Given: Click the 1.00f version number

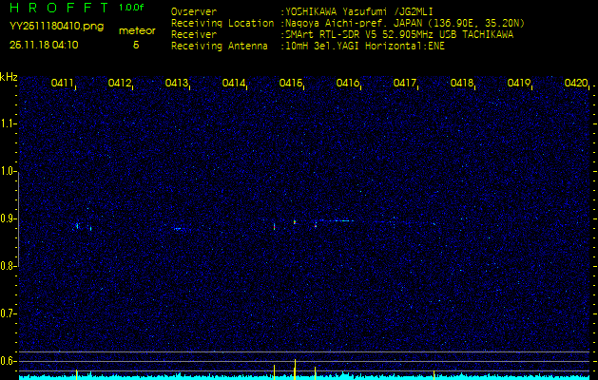Looking at the screenshot, I should point(132,8).
